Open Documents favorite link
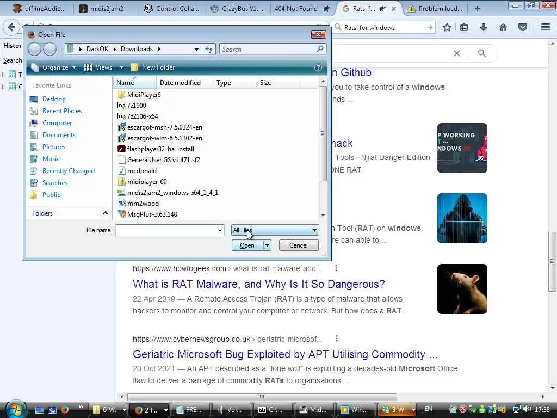The image size is (557, 418). [59, 135]
